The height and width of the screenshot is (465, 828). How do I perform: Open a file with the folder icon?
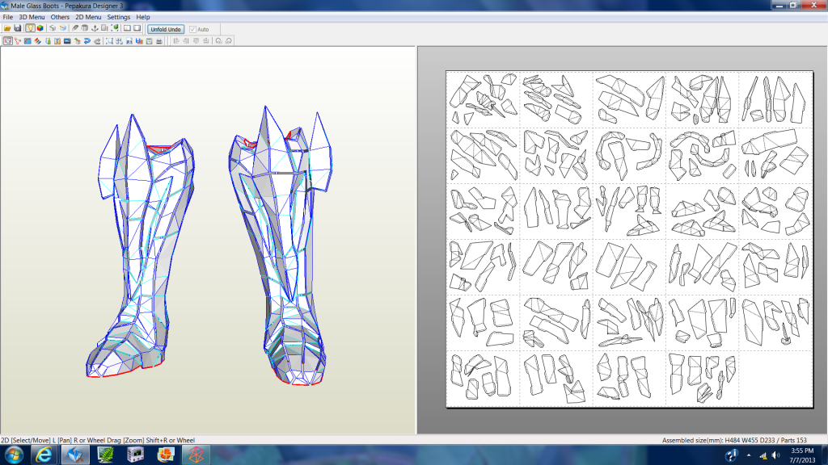(7, 28)
